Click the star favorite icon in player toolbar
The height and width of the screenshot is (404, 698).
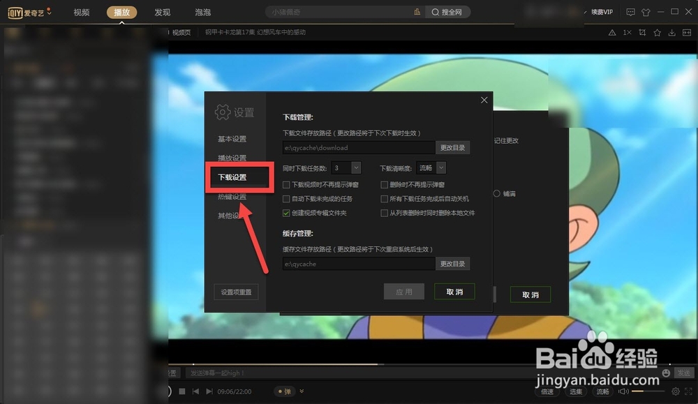[658, 33]
